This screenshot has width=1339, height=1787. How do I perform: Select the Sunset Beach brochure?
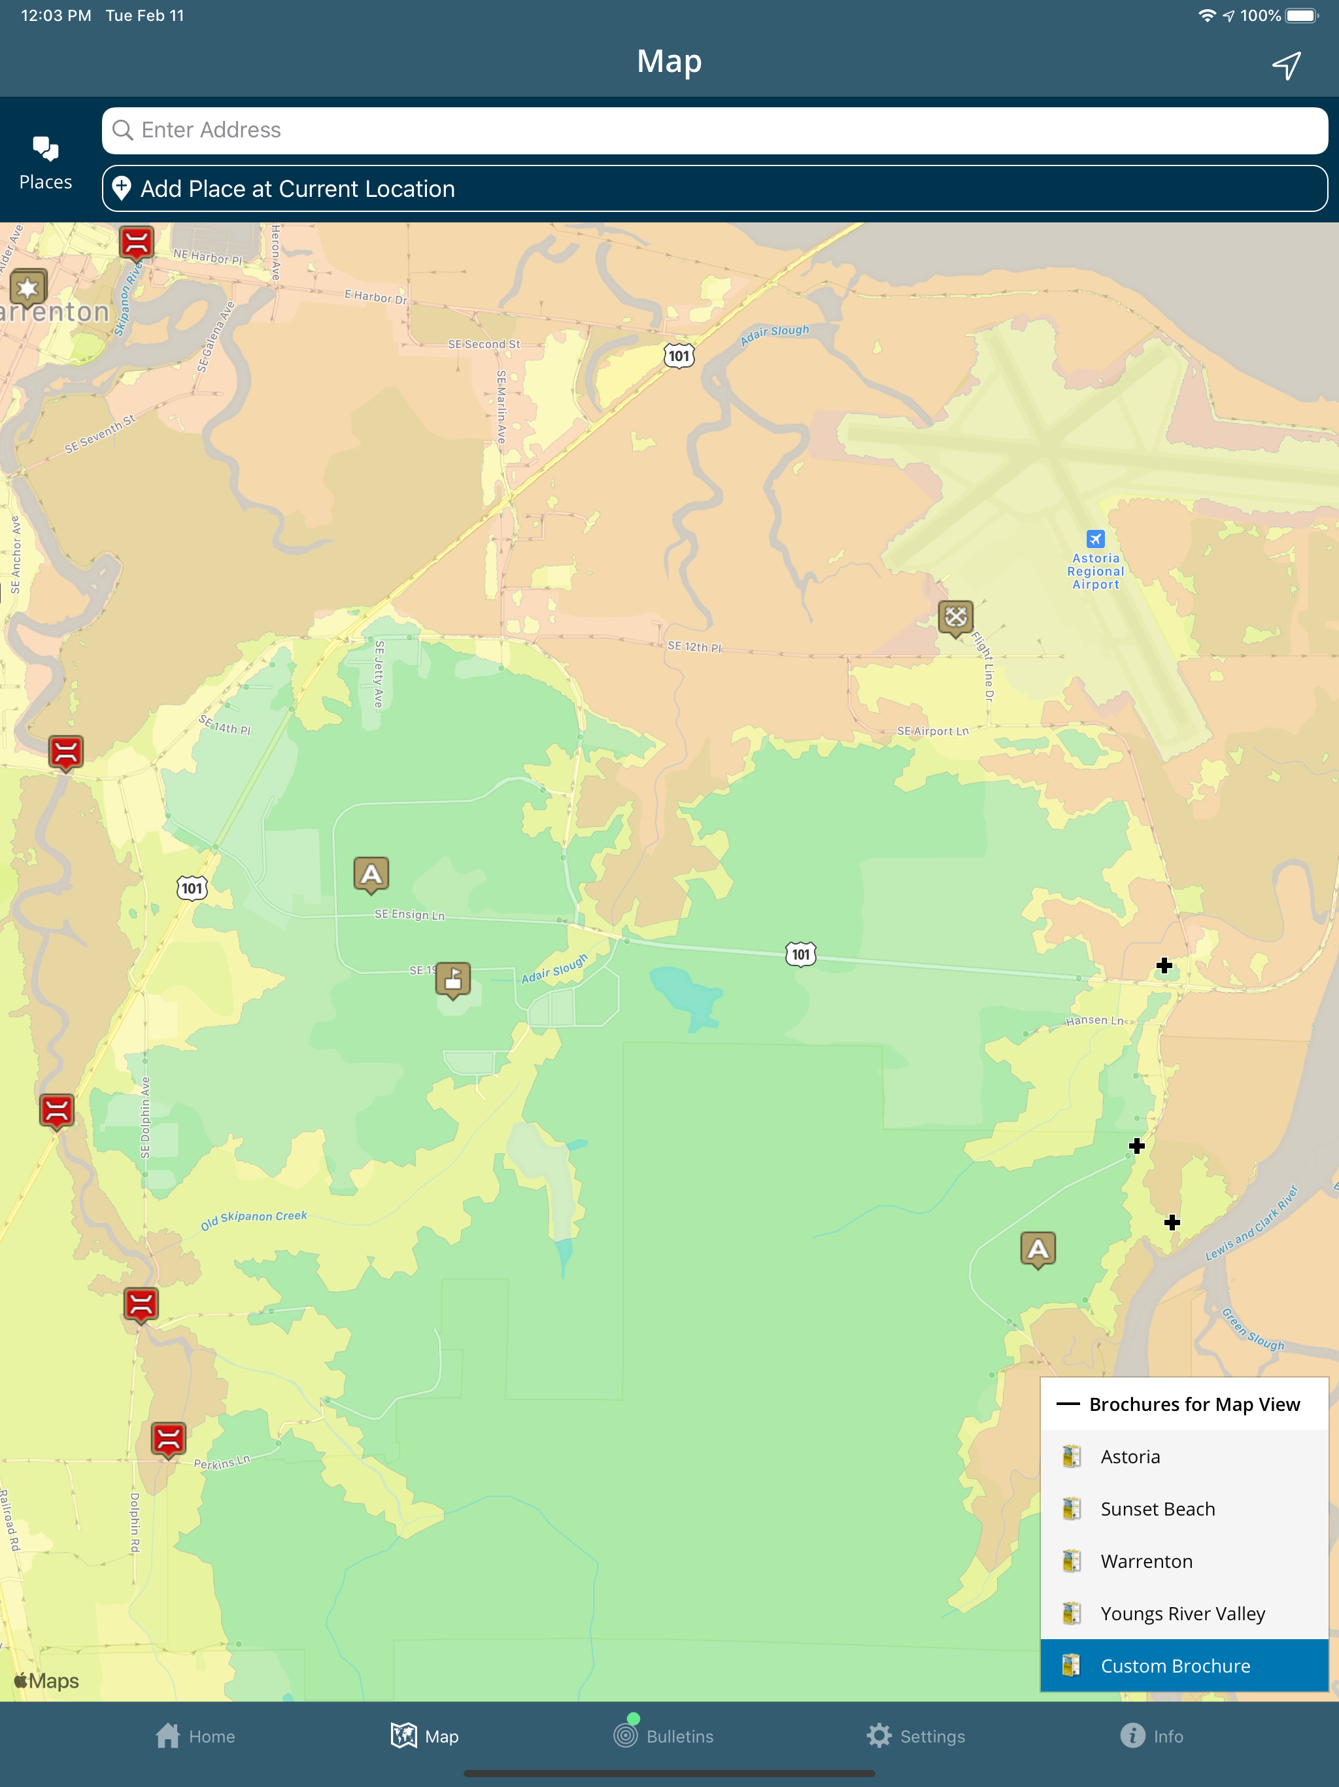(1157, 1509)
